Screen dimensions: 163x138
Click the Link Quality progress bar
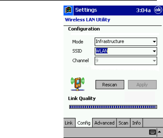click(x=113, y=107)
